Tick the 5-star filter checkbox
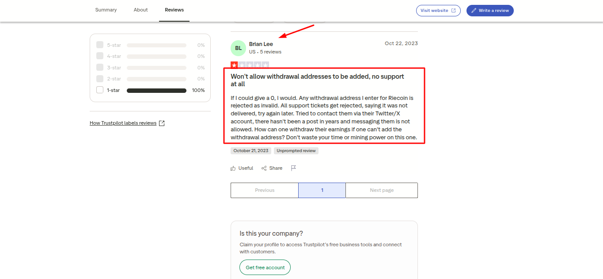The height and width of the screenshot is (279, 603). (100, 45)
